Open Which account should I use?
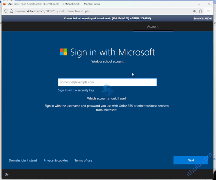The width and height of the screenshot is (216, 180). pyautogui.click(x=107, y=98)
